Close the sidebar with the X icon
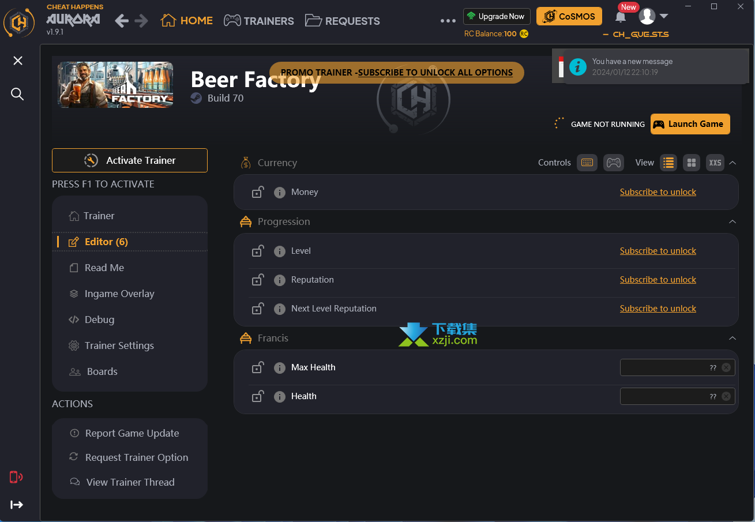 point(18,61)
